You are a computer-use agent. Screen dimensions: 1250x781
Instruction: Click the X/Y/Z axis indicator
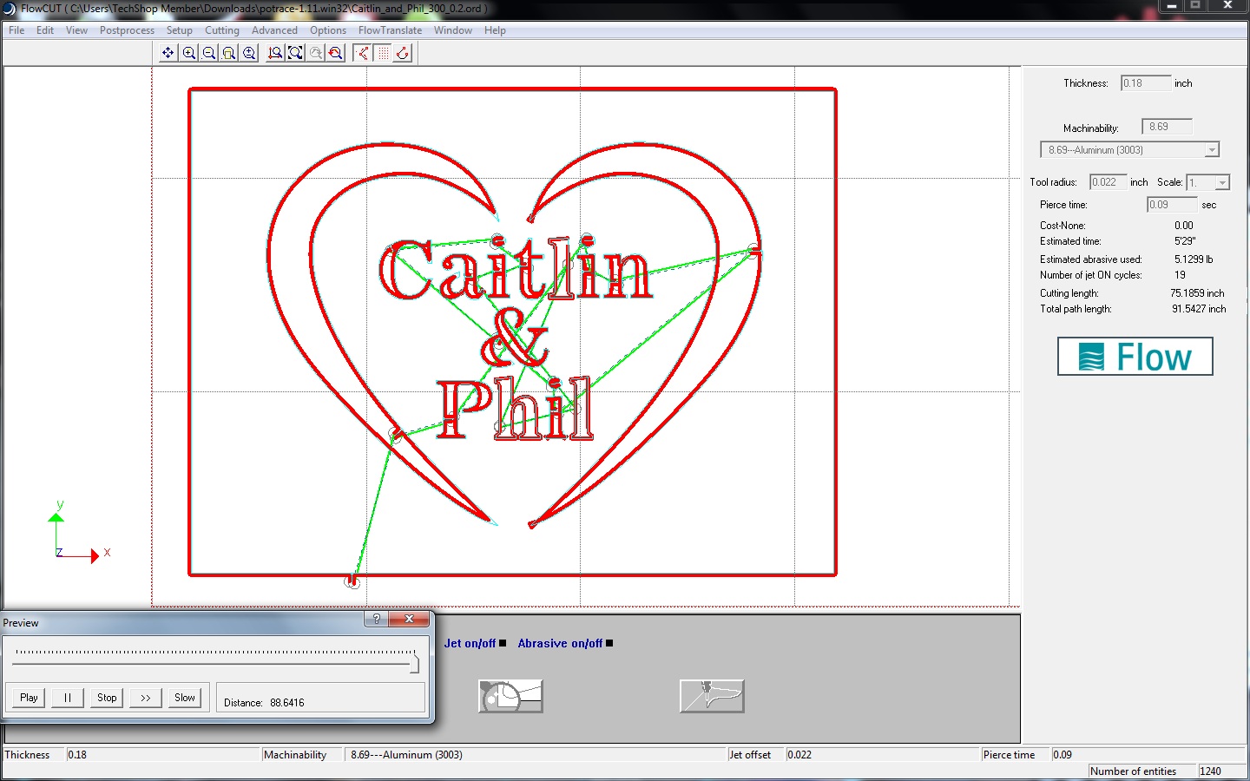pos(79,531)
